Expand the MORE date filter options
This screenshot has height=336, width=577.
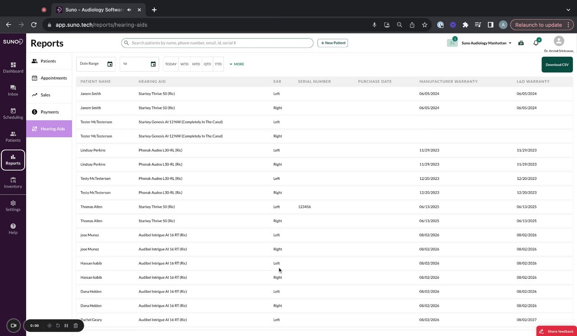(x=237, y=64)
